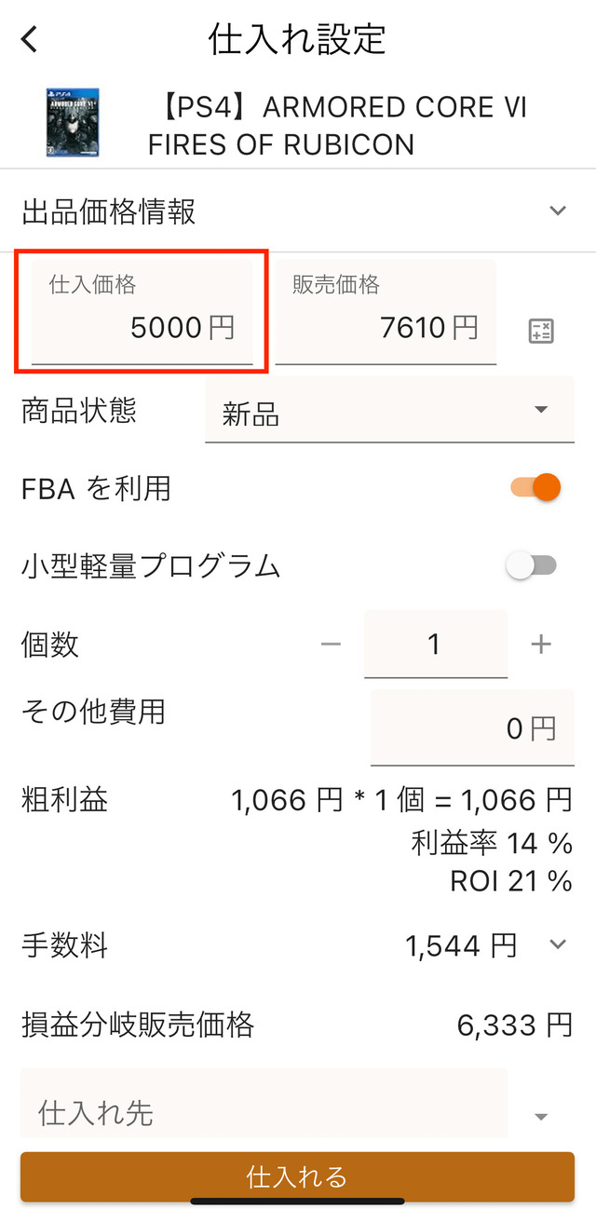This screenshot has height=1209, width=596.
Task: Tap the 個数 quantity field
Action: [435, 645]
